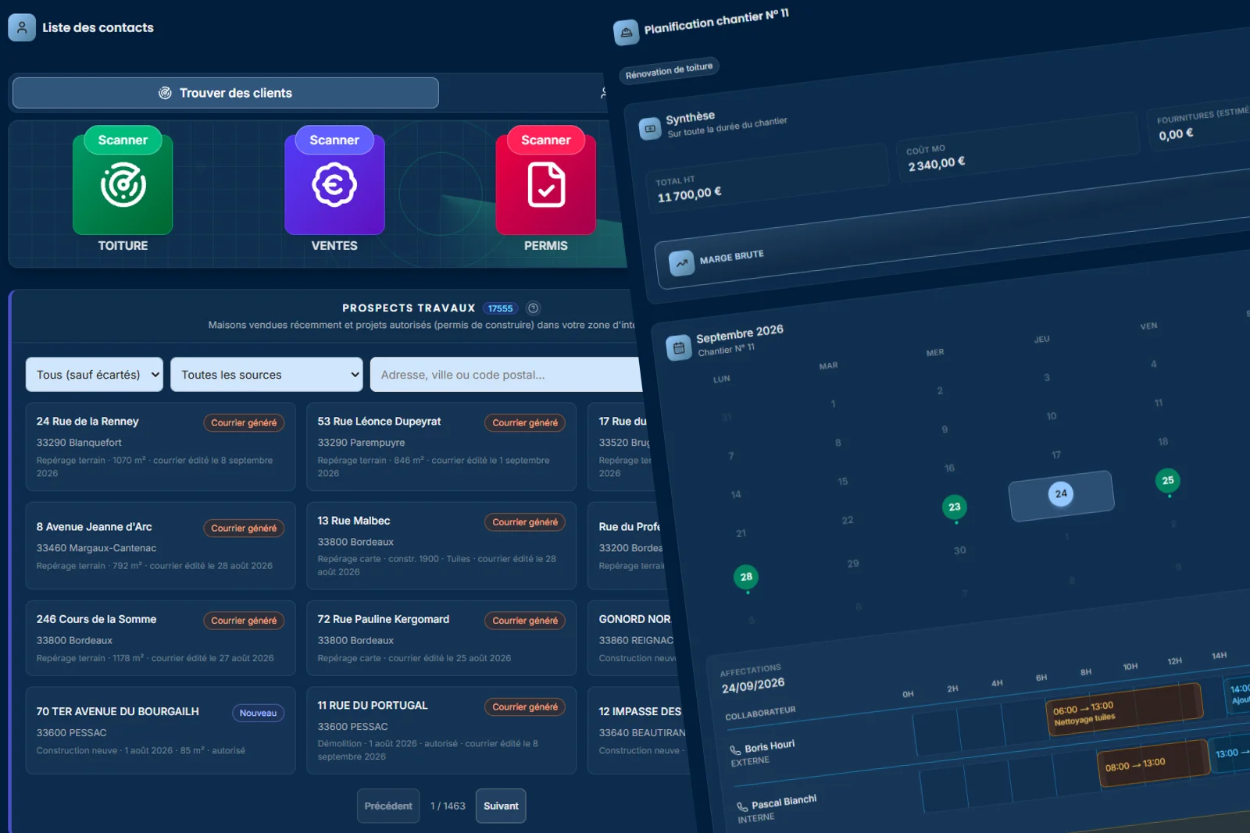This screenshot has height=833, width=1250.
Task: Click the 06:00 → 13:00 Nettoyage tuiles slot
Action: (1123, 711)
